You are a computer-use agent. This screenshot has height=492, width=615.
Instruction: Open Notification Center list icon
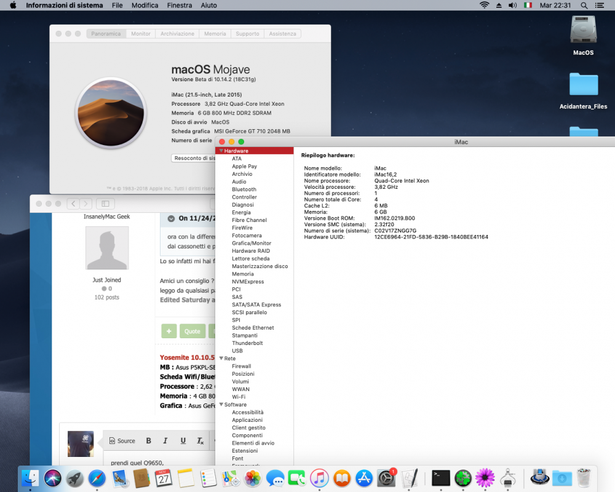pyautogui.click(x=599, y=5)
